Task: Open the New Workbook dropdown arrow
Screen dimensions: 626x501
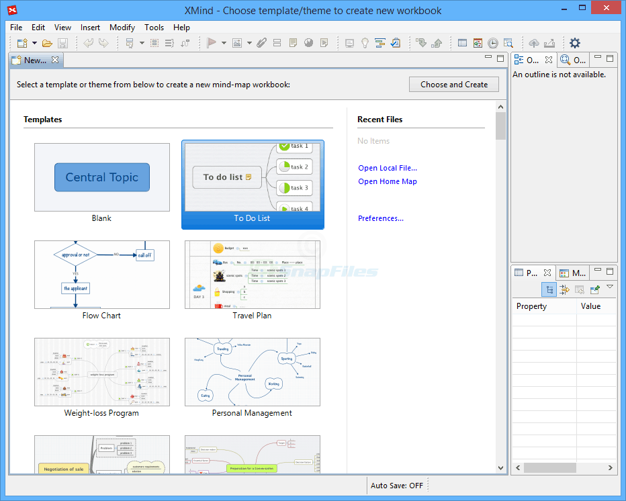Action: 35,43
